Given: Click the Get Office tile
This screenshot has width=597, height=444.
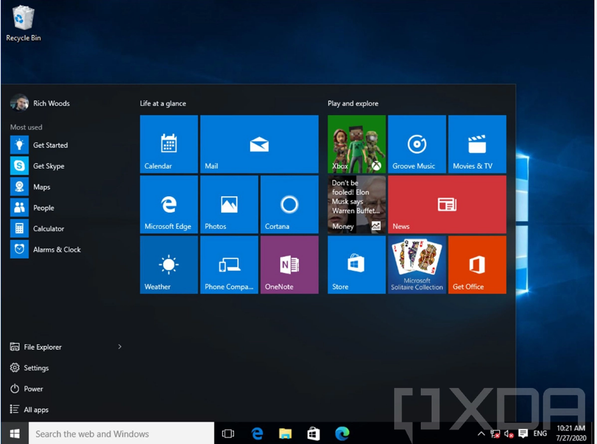Looking at the screenshot, I should click(x=477, y=265).
